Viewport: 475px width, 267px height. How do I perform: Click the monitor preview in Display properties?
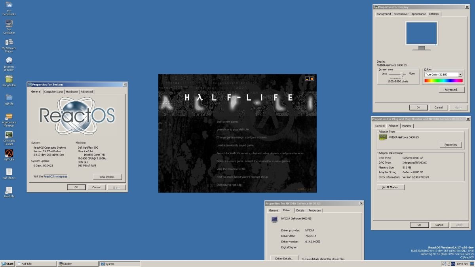[x=422, y=35]
